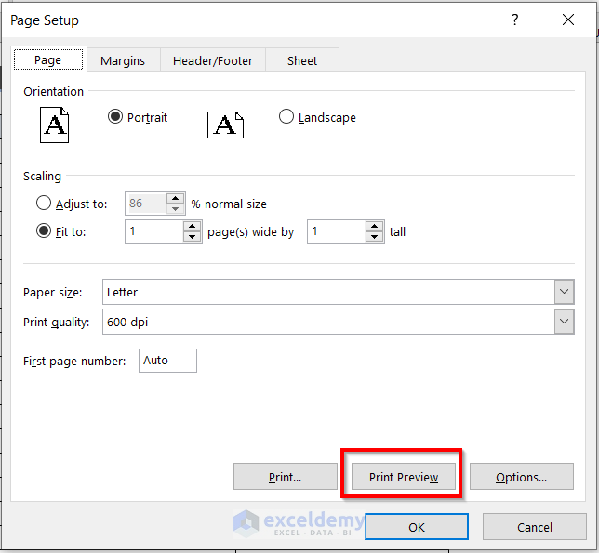Switch to the Margins tab
The height and width of the screenshot is (553, 599).
click(x=123, y=60)
